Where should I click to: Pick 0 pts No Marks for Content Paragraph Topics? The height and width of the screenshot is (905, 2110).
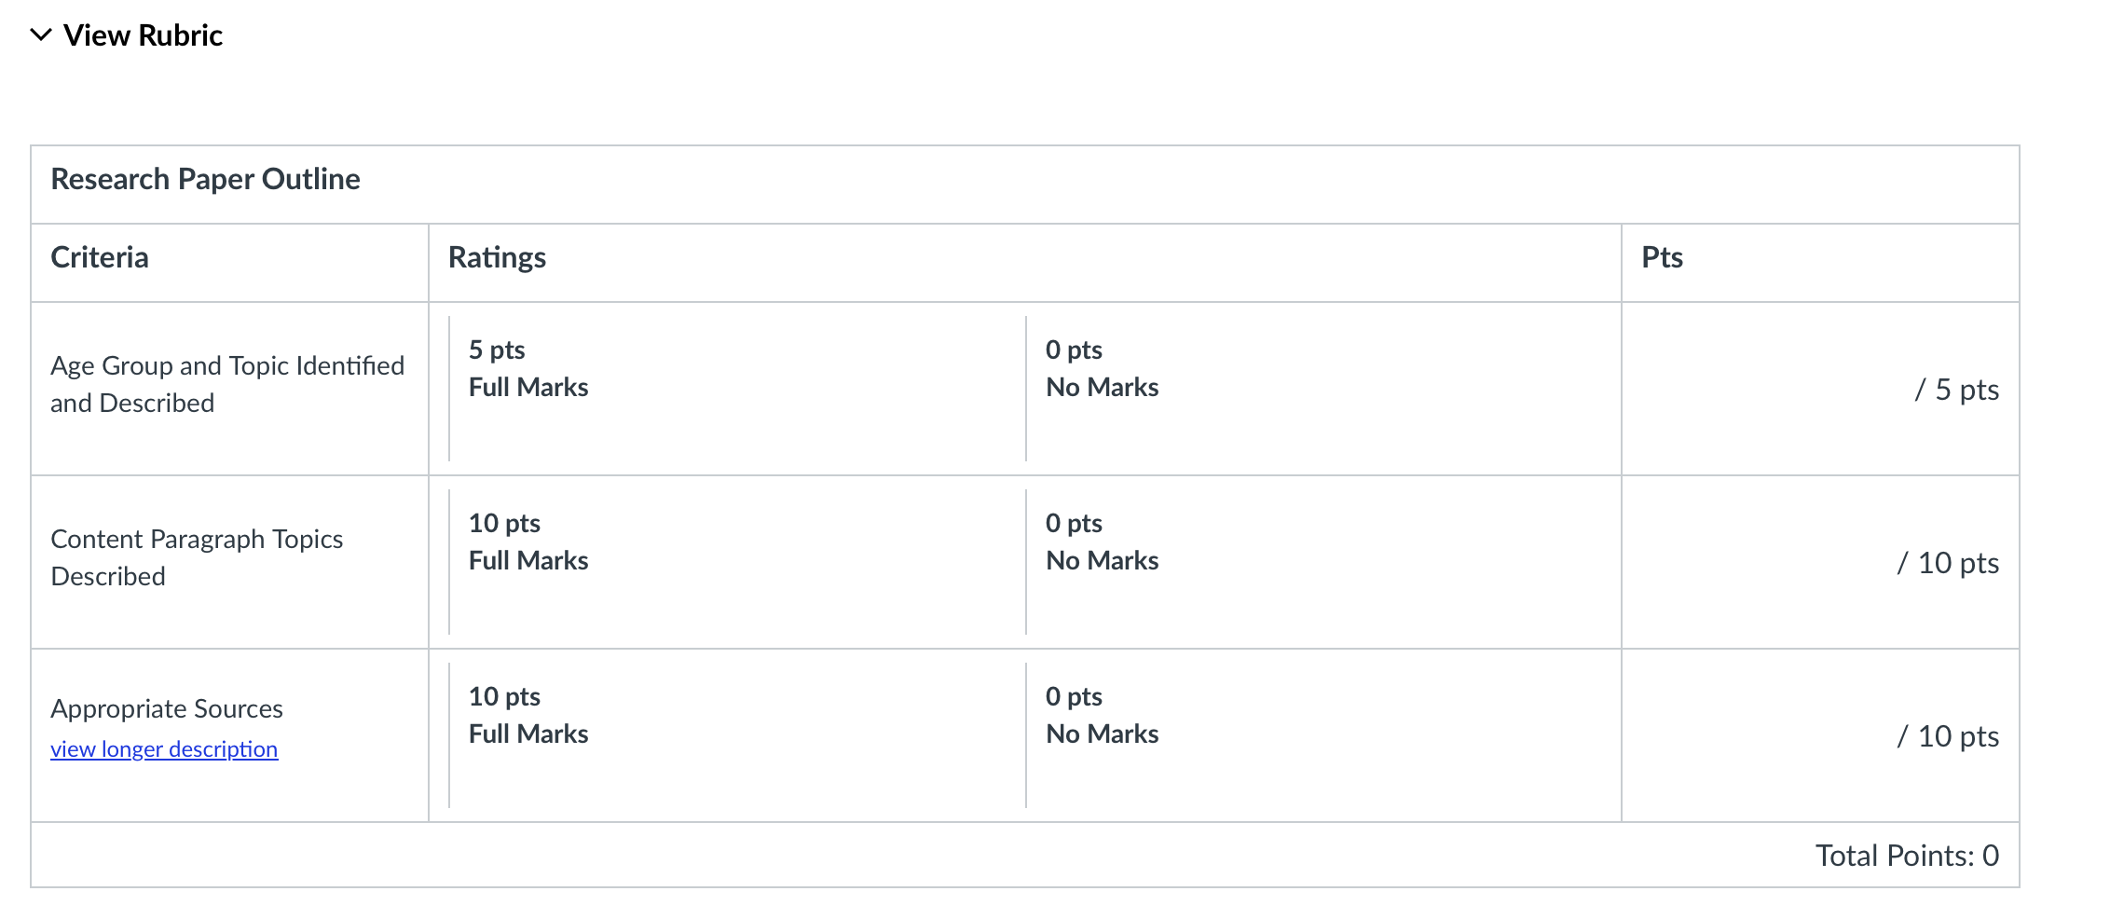1102,542
